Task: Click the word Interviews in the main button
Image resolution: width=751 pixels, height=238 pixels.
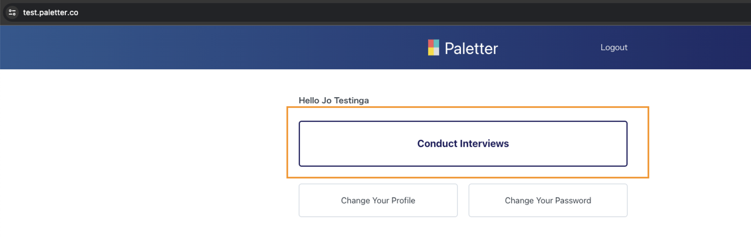Action: tap(481, 144)
